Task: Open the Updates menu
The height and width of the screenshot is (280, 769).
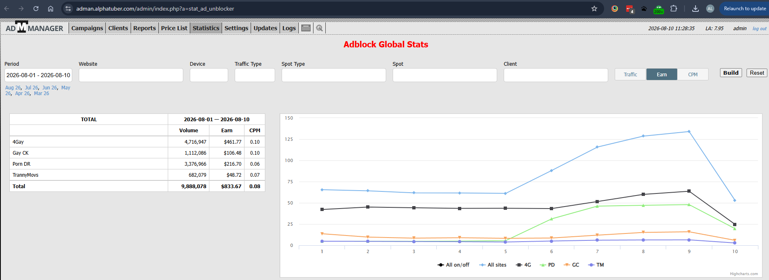Action: click(265, 28)
